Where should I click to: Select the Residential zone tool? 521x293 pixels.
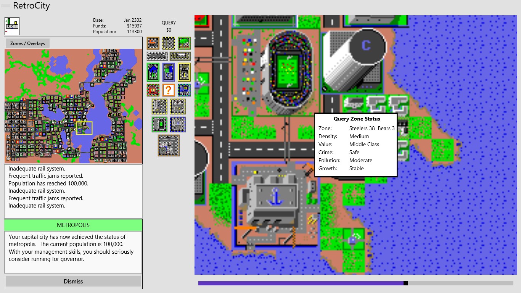point(153,72)
